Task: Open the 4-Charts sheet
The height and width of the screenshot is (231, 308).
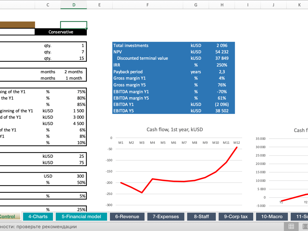Action: point(38,217)
